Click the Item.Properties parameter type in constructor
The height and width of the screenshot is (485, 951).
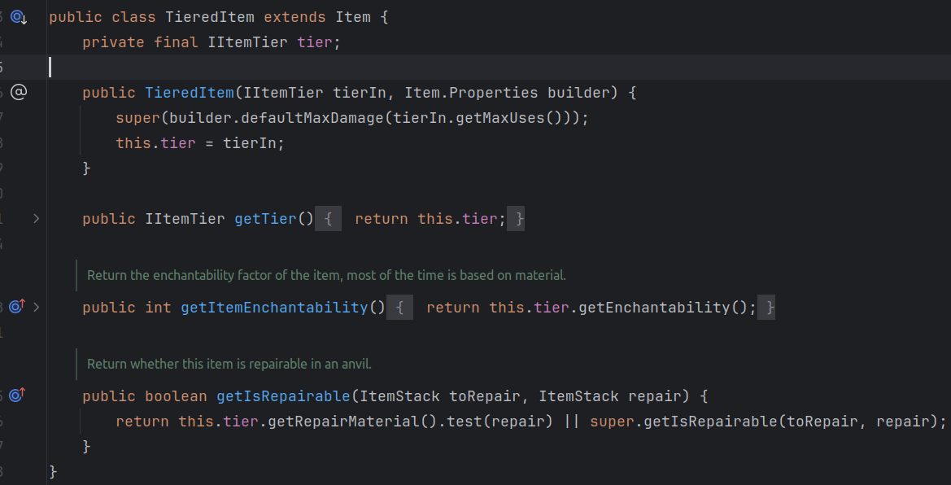tap(471, 93)
